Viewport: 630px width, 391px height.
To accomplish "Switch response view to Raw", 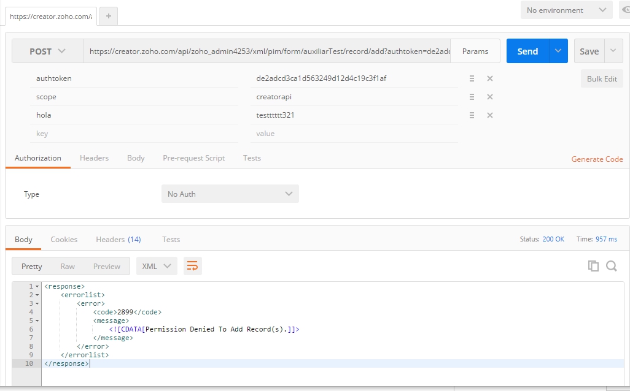I will 68,267.
